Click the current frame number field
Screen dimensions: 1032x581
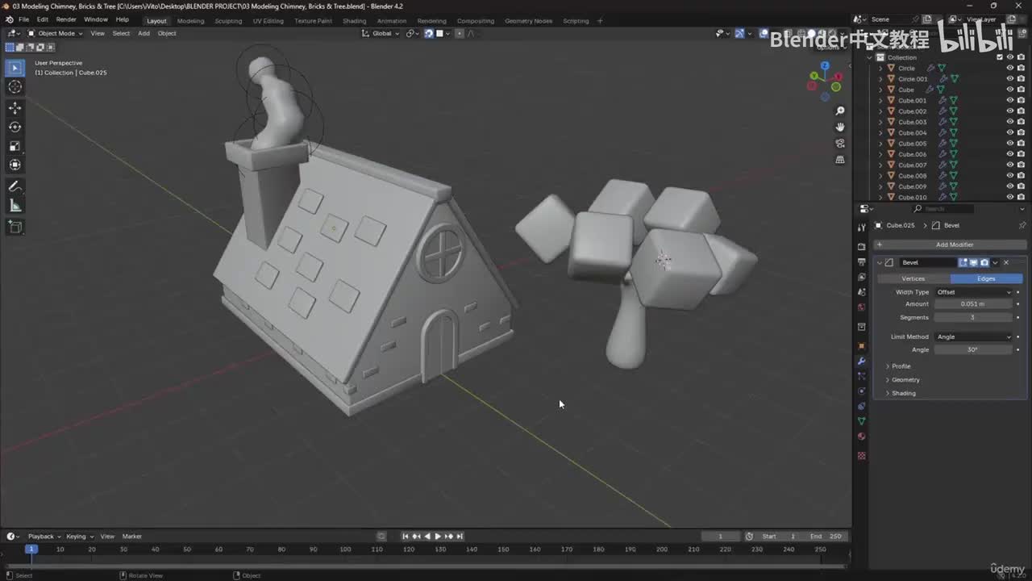pos(720,537)
